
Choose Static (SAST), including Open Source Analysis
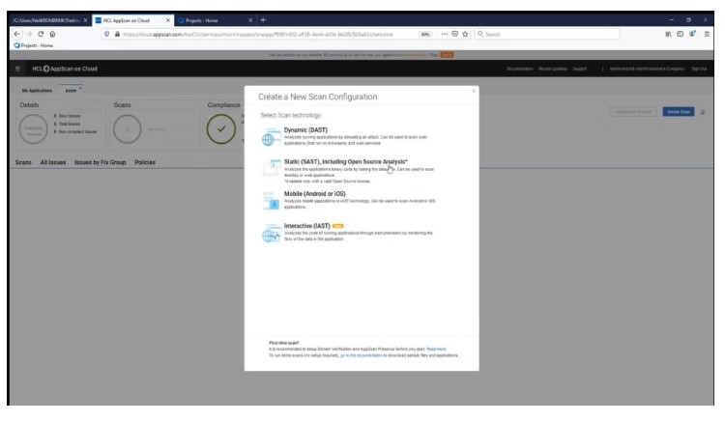(x=345, y=162)
